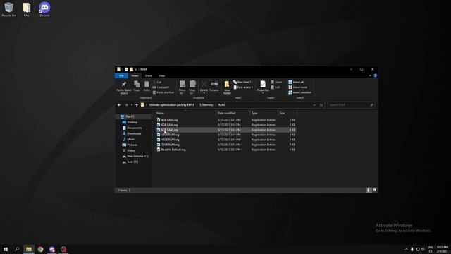Click the taskbar Search icon
The height and width of the screenshot is (254, 451).
click(x=17, y=249)
